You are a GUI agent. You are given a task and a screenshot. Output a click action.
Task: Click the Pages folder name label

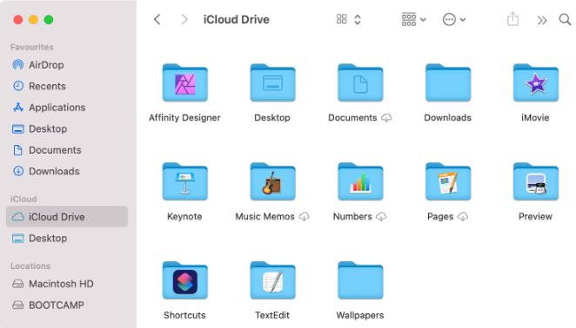pyautogui.click(x=440, y=217)
